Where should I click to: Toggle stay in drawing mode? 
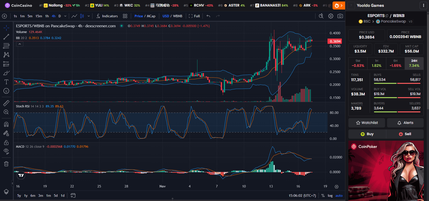[x=6, y=133]
